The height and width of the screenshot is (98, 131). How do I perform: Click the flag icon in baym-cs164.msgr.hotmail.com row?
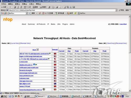(x=55, y=56)
